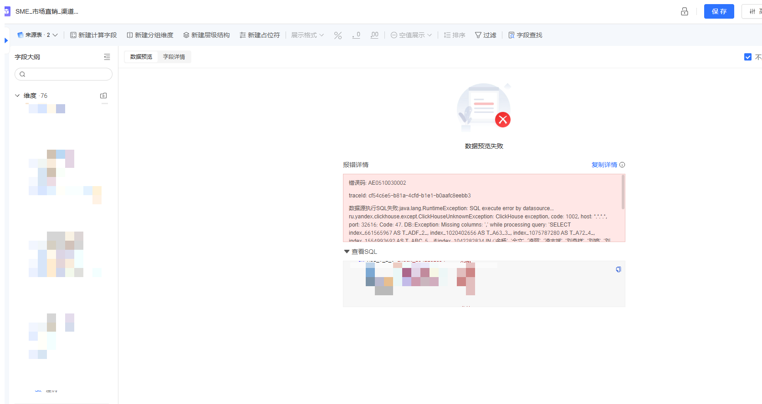Collapse the 维度 tree section
762x404 pixels.
[17, 96]
